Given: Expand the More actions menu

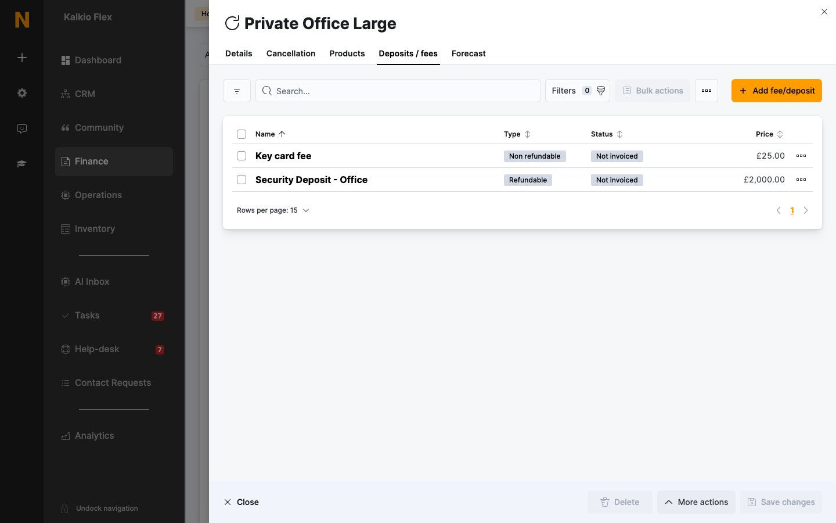Looking at the screenshot, I should click(696, 502).
